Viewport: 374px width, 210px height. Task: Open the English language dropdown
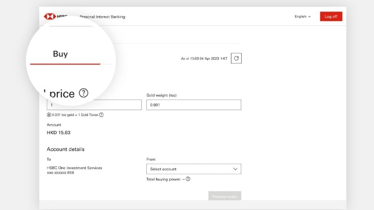(302, 16)
